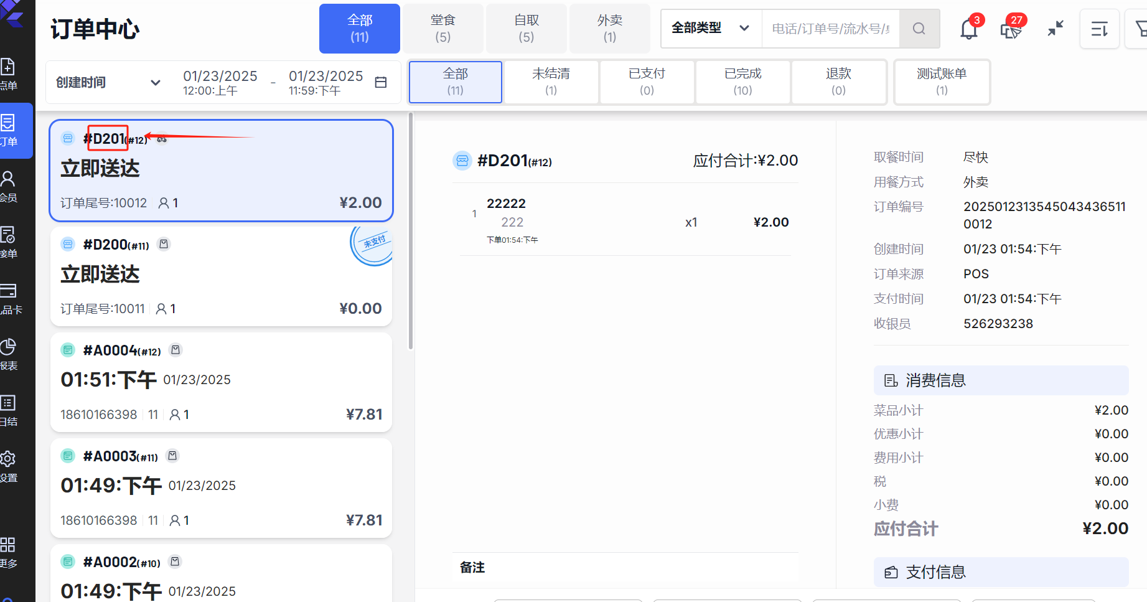This screenshot has height=602, width=1147.
Task: Select order card #A0003(#11)
Action: (222, 488)
